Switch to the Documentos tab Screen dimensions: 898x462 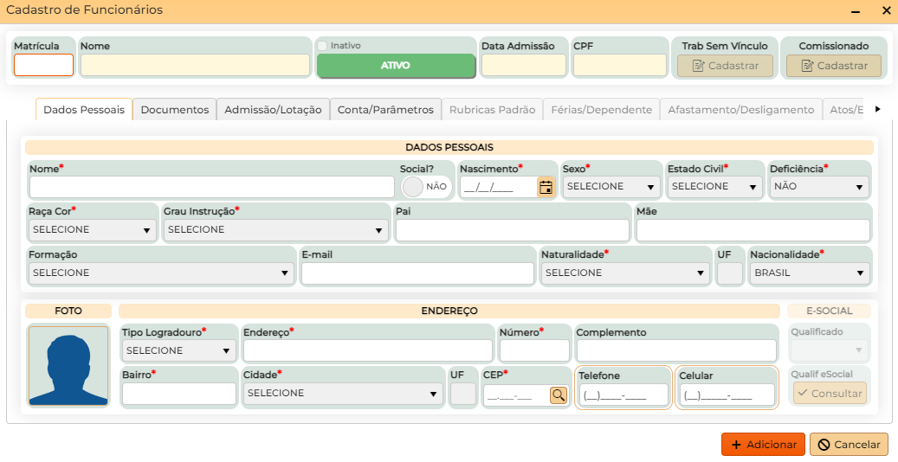(174, 110)
